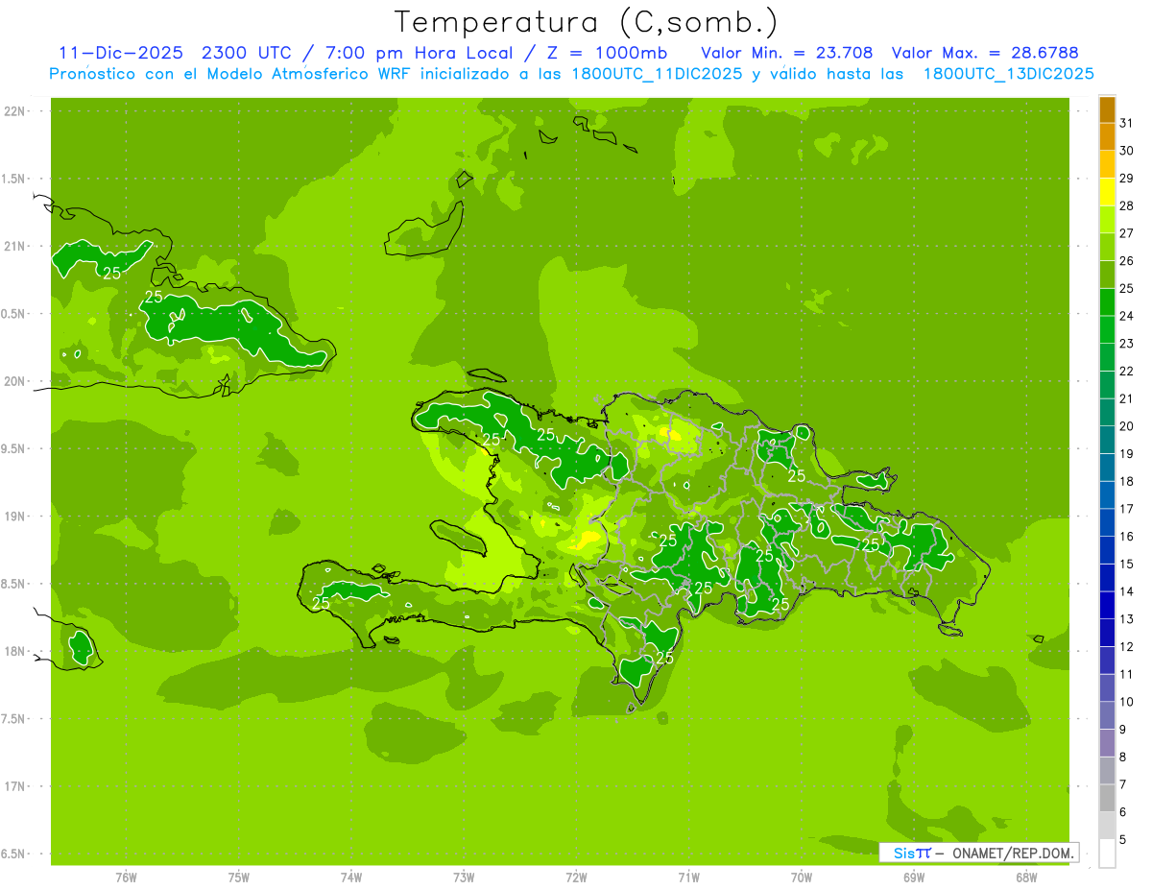Click the 'SisTT' logo text
Viewport: 1152px width, 890px height.
click(912, 853)
